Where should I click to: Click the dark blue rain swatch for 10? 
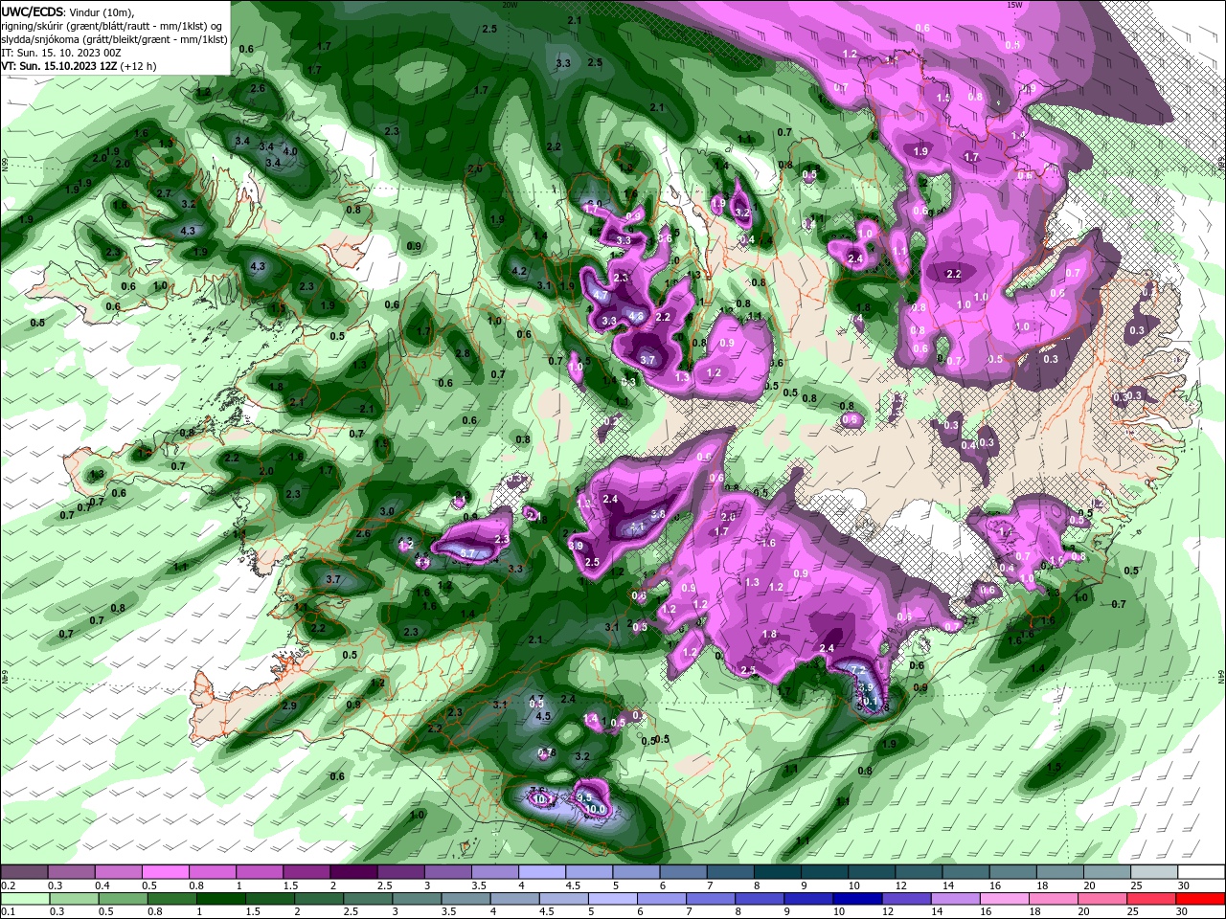click(858, 899)
